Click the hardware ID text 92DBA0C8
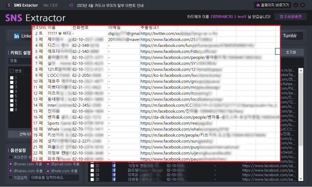Screen dimensions: 312x187 click(x=222, y=17)
